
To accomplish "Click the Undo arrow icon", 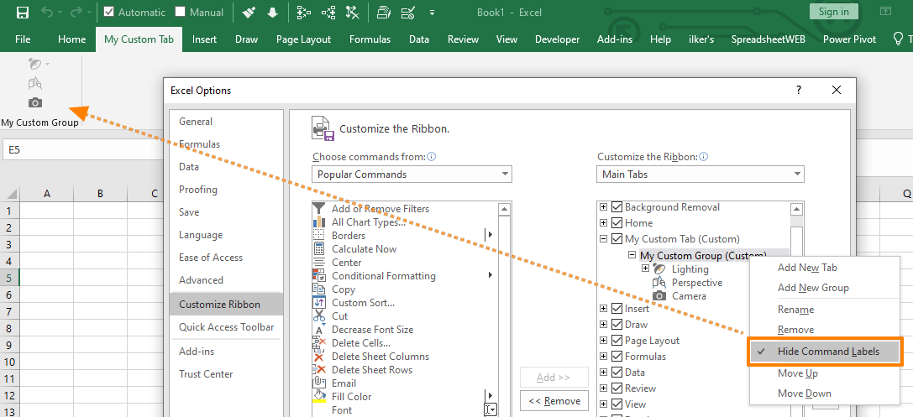I will [x=48, y=13].
